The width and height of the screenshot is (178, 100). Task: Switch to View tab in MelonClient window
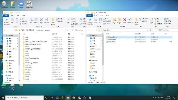point(107,16)
